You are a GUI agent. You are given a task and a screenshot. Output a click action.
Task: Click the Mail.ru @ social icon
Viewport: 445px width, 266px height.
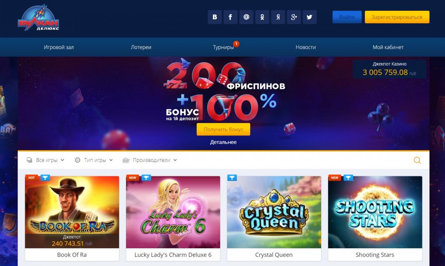click(246, 17)
